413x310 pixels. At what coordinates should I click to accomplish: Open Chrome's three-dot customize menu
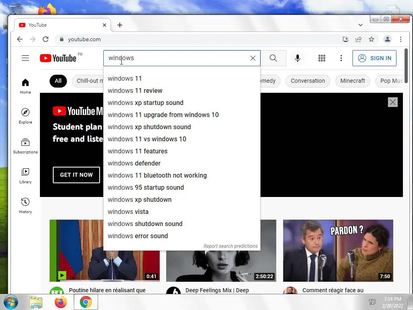point(400,39)
